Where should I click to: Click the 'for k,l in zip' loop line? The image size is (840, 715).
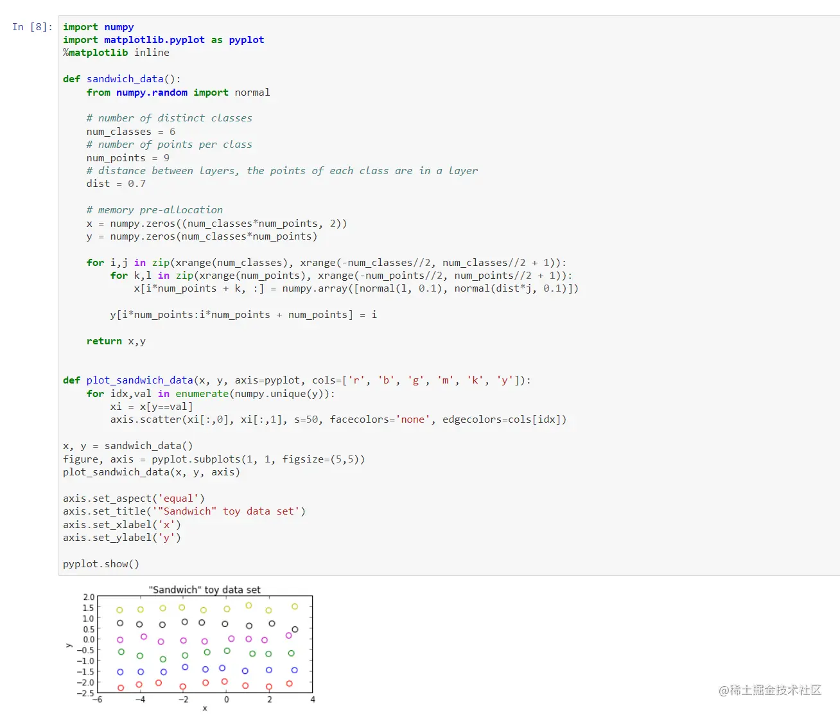(x=342, y=276)
